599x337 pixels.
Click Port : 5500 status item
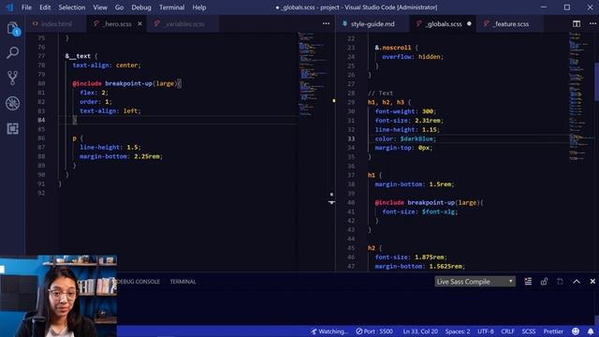click(374, 331)
